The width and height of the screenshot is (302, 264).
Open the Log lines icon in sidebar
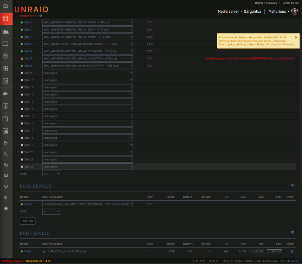click(6, 197)
